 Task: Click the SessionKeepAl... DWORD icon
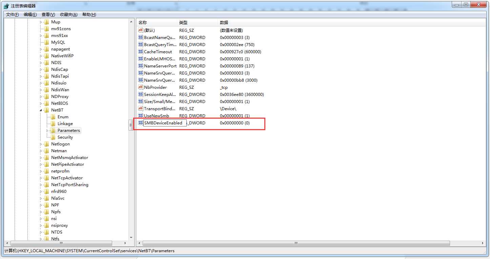pos(141,94)
